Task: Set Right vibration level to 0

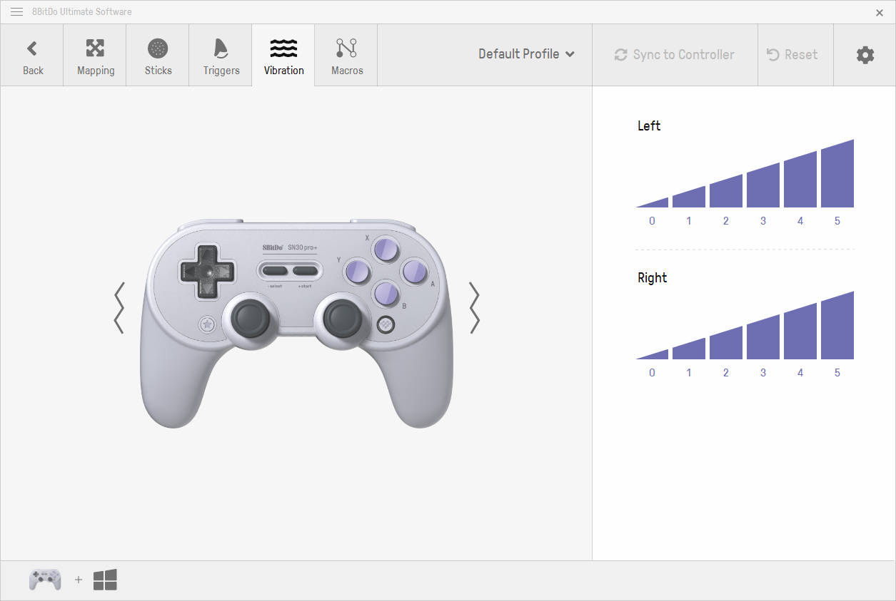Action: pyautogui.click(x=652, y=354)
